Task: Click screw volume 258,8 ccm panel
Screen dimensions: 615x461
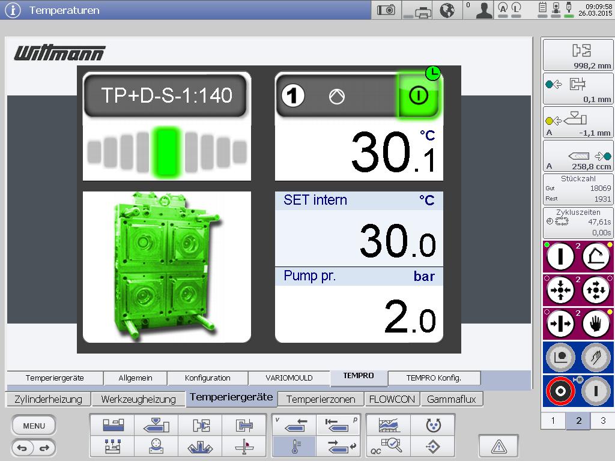Action: [578, 155]
